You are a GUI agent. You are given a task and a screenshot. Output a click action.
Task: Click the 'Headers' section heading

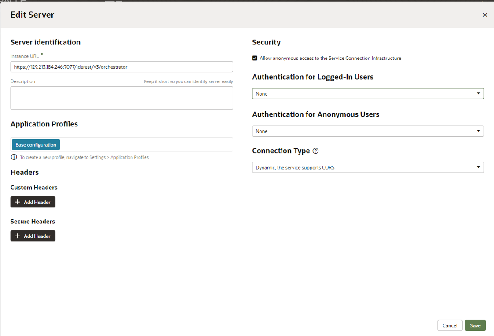pyautogui.click(x=25, y=172)
